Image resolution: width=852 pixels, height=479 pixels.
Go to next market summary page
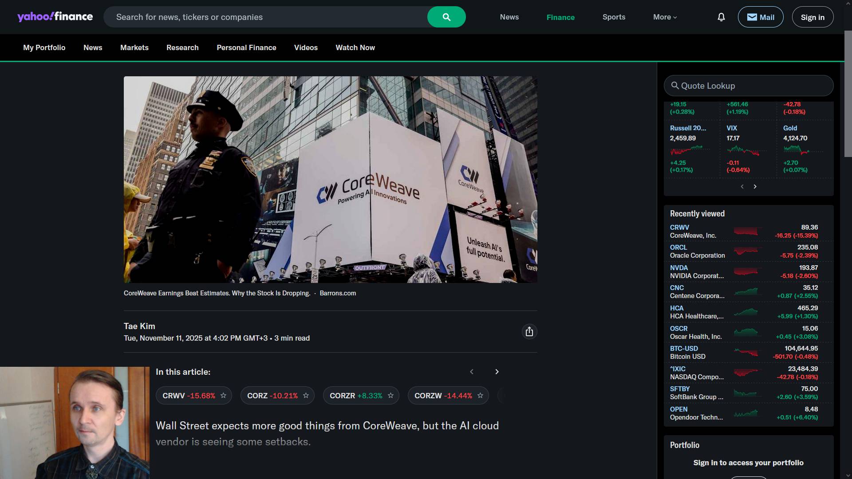755,187
